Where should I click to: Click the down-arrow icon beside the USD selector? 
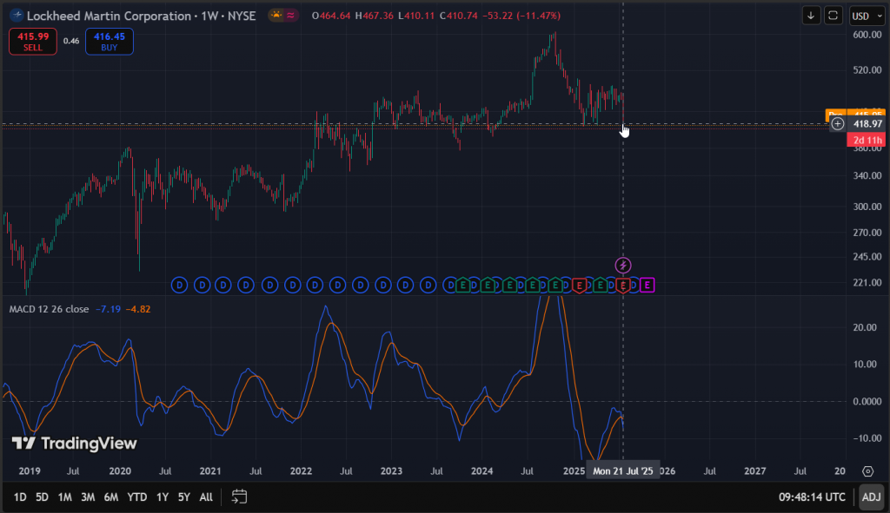811,16
